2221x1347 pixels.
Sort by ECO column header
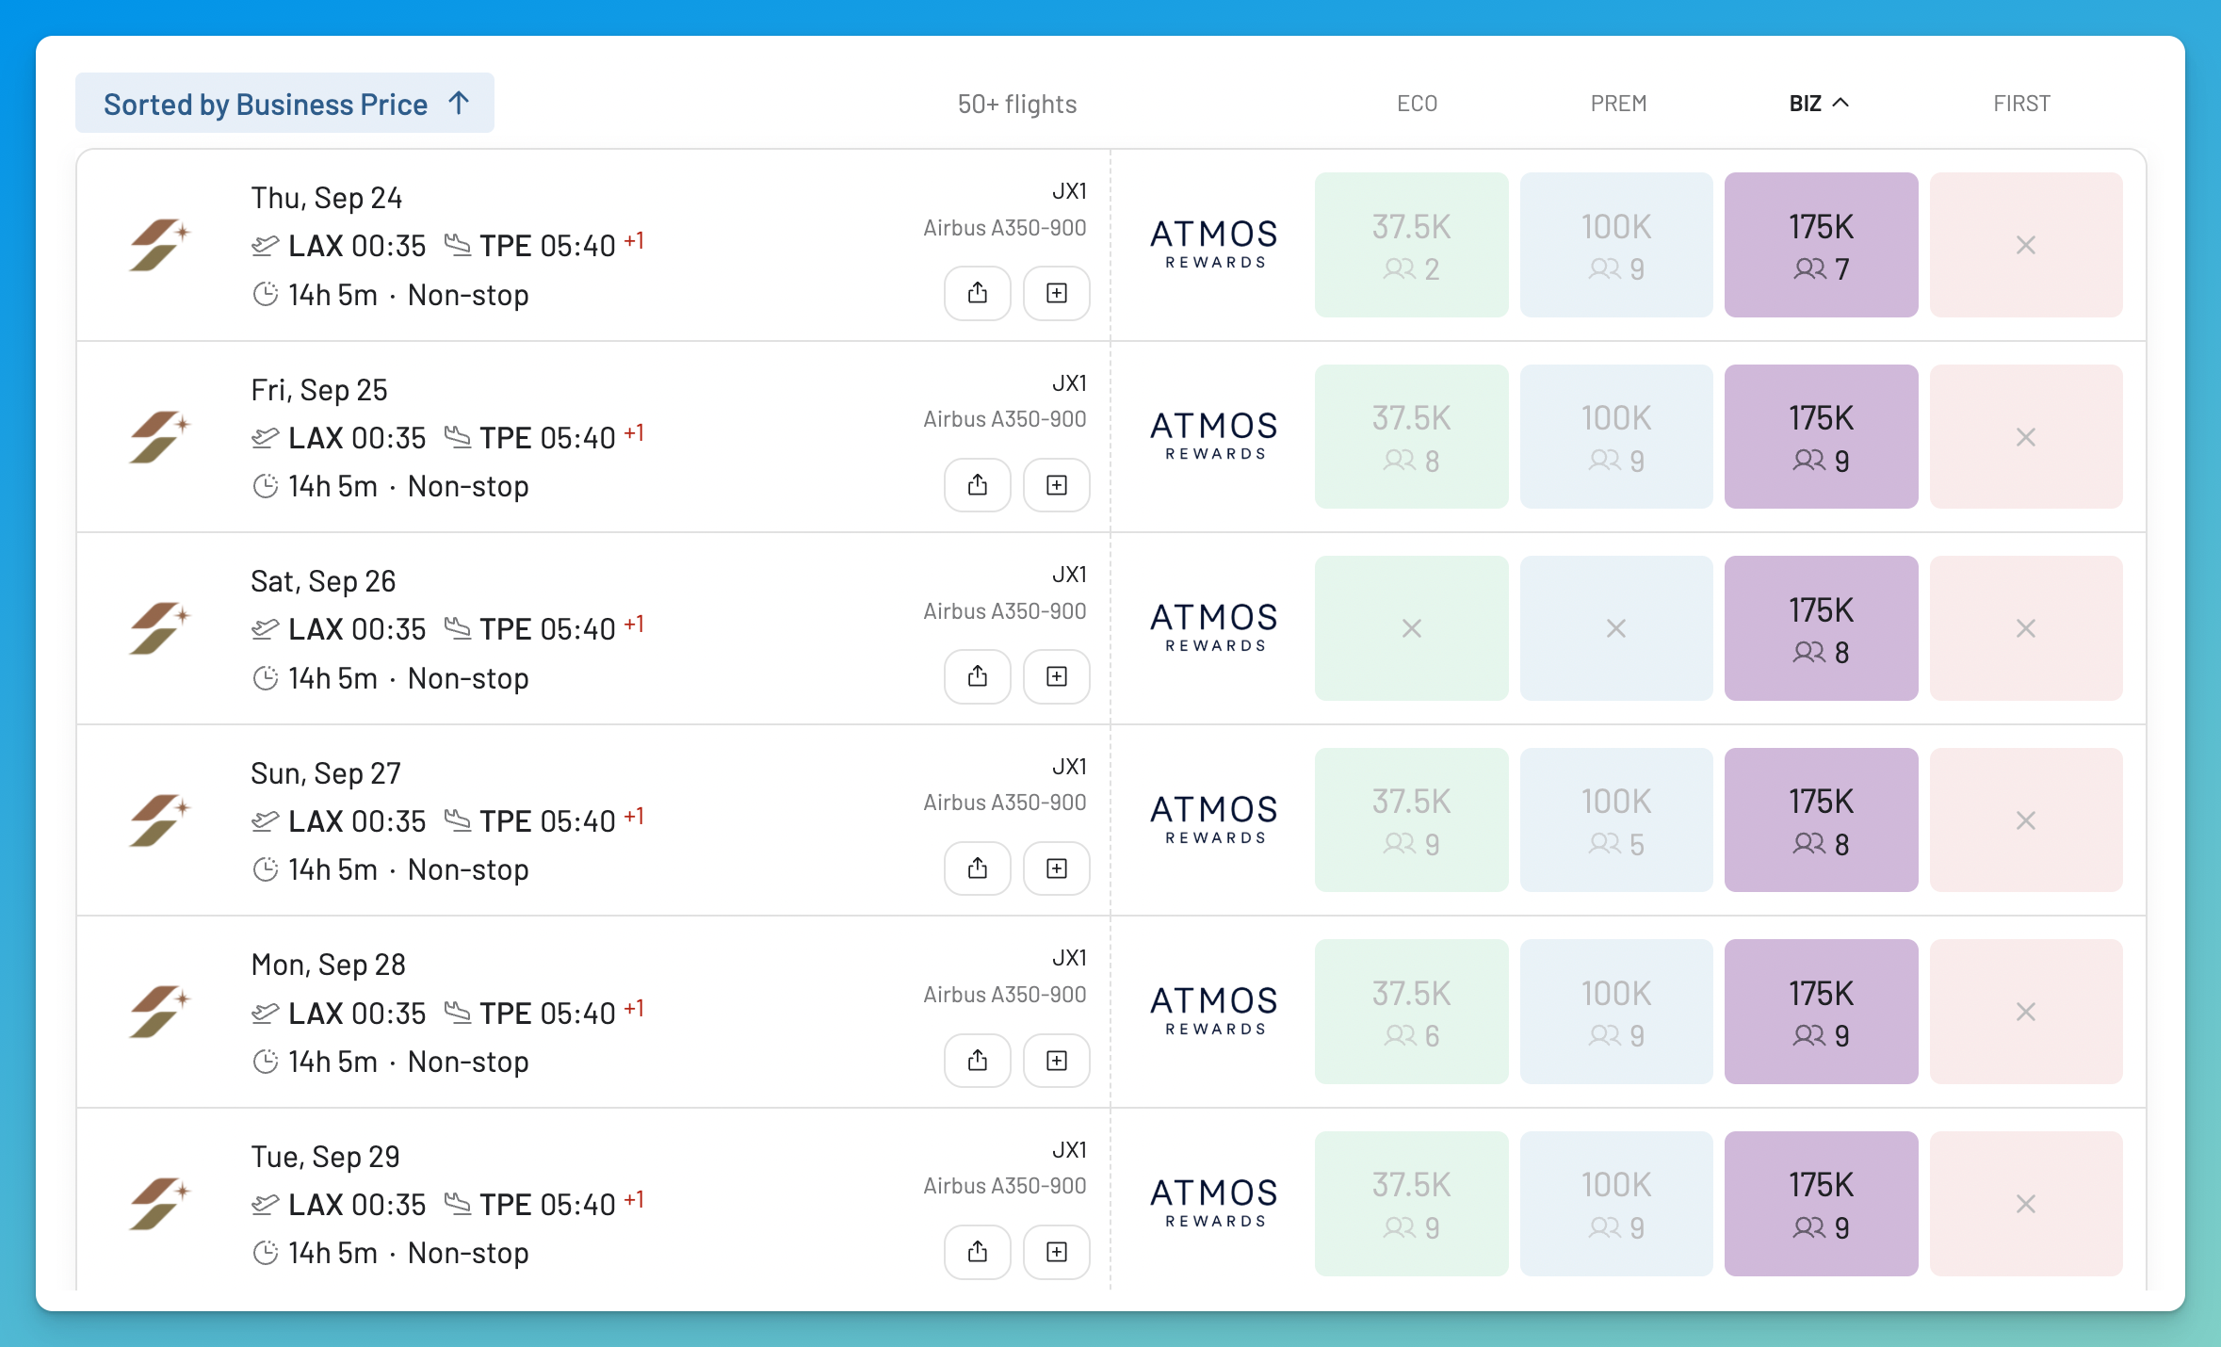pos(1417,104)
